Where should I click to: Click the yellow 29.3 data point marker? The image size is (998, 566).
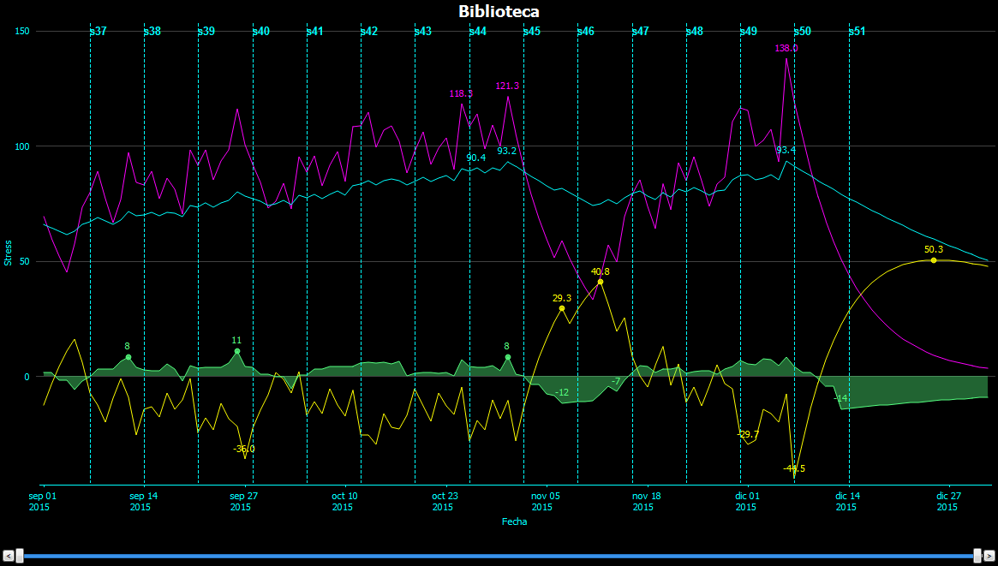(562, 308)
